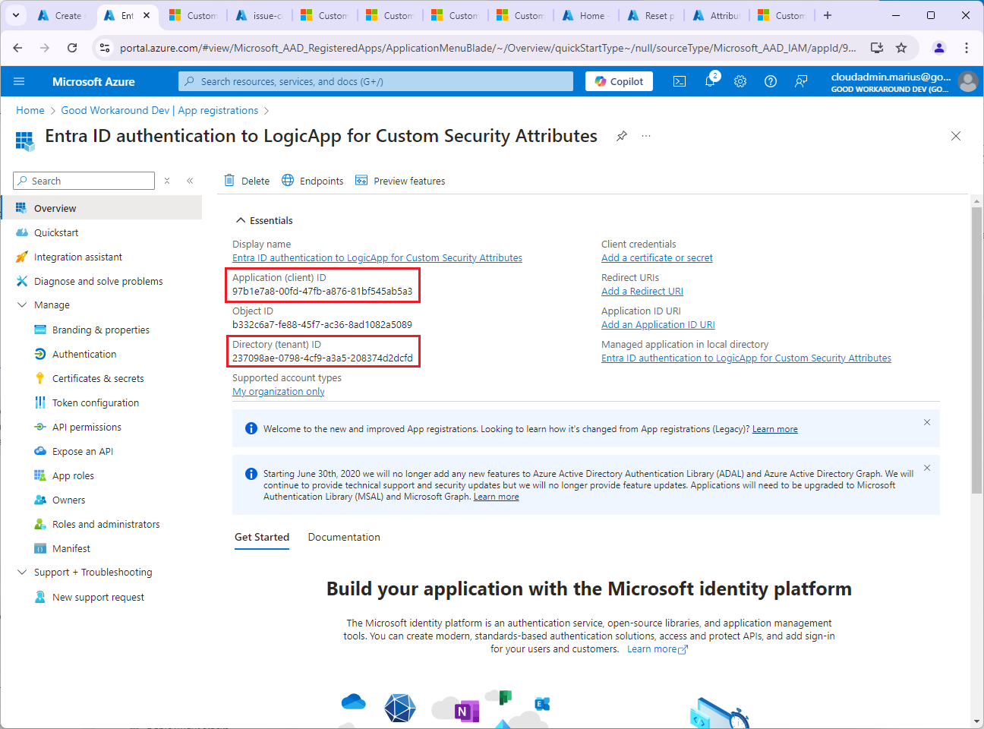Collapse the sidebar menu with double chevron
The width and height of the screenshot is (984, 729).
pyautogui.click(x=190, y=181)
